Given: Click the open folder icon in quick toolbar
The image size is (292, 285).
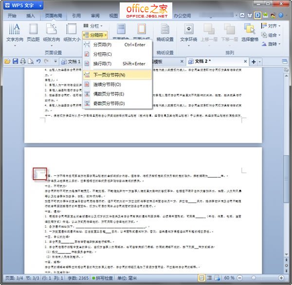Looking at the screenshot, I should pyautogui.click(x=7, y=61).
